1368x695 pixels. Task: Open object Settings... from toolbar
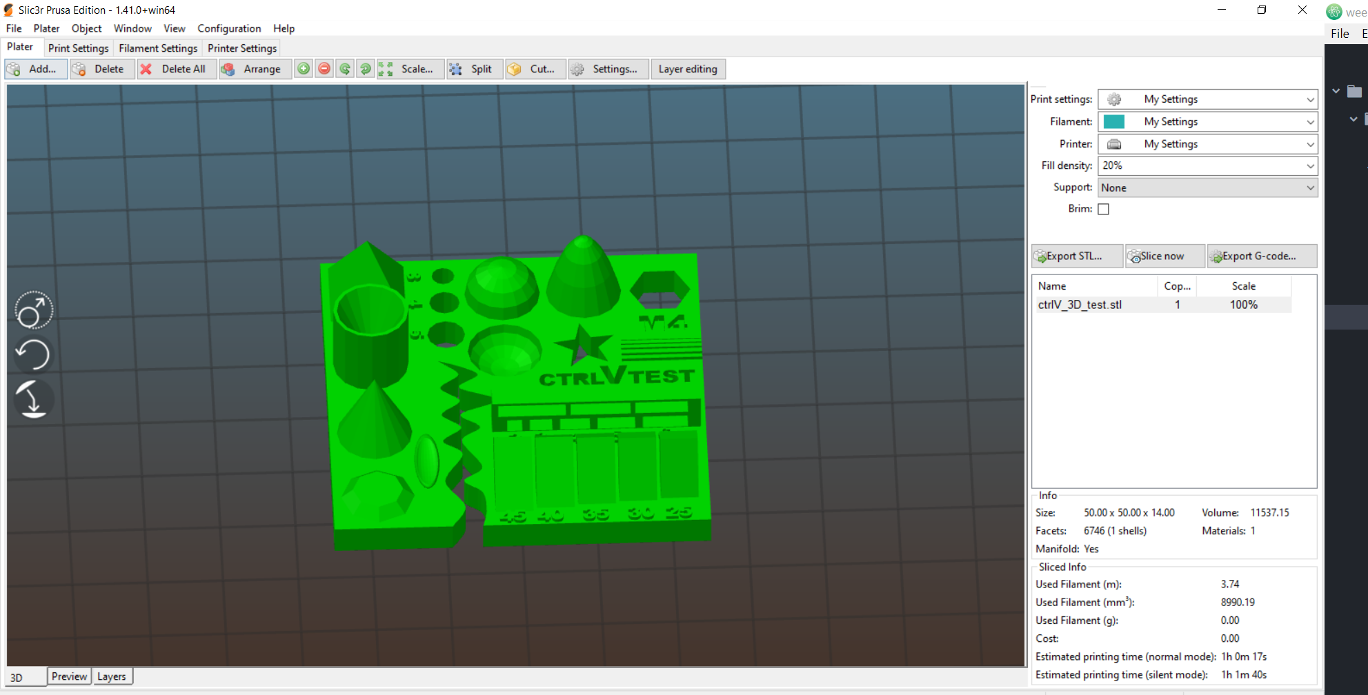click(608, 69)
